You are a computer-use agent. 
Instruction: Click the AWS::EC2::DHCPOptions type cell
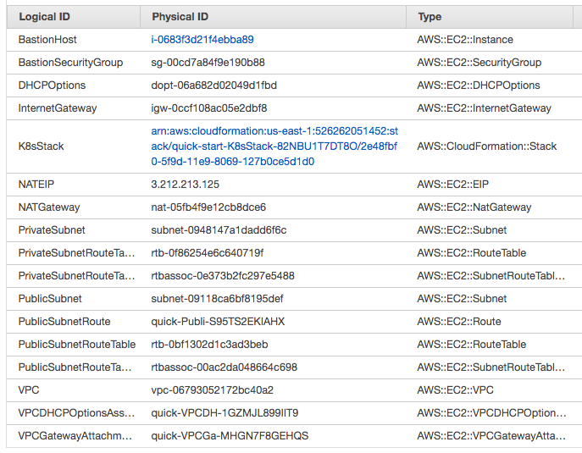[x=479, y=86]
